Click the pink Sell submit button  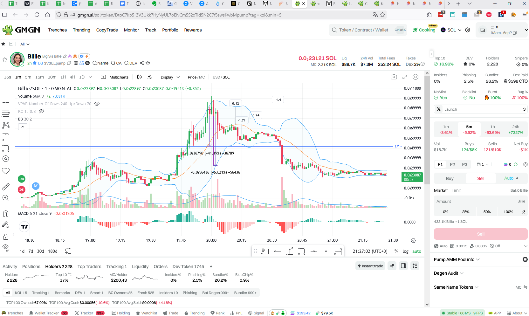481,234
